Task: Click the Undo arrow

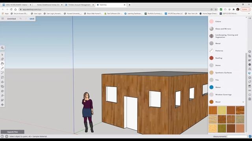Action: coord(20,19)
